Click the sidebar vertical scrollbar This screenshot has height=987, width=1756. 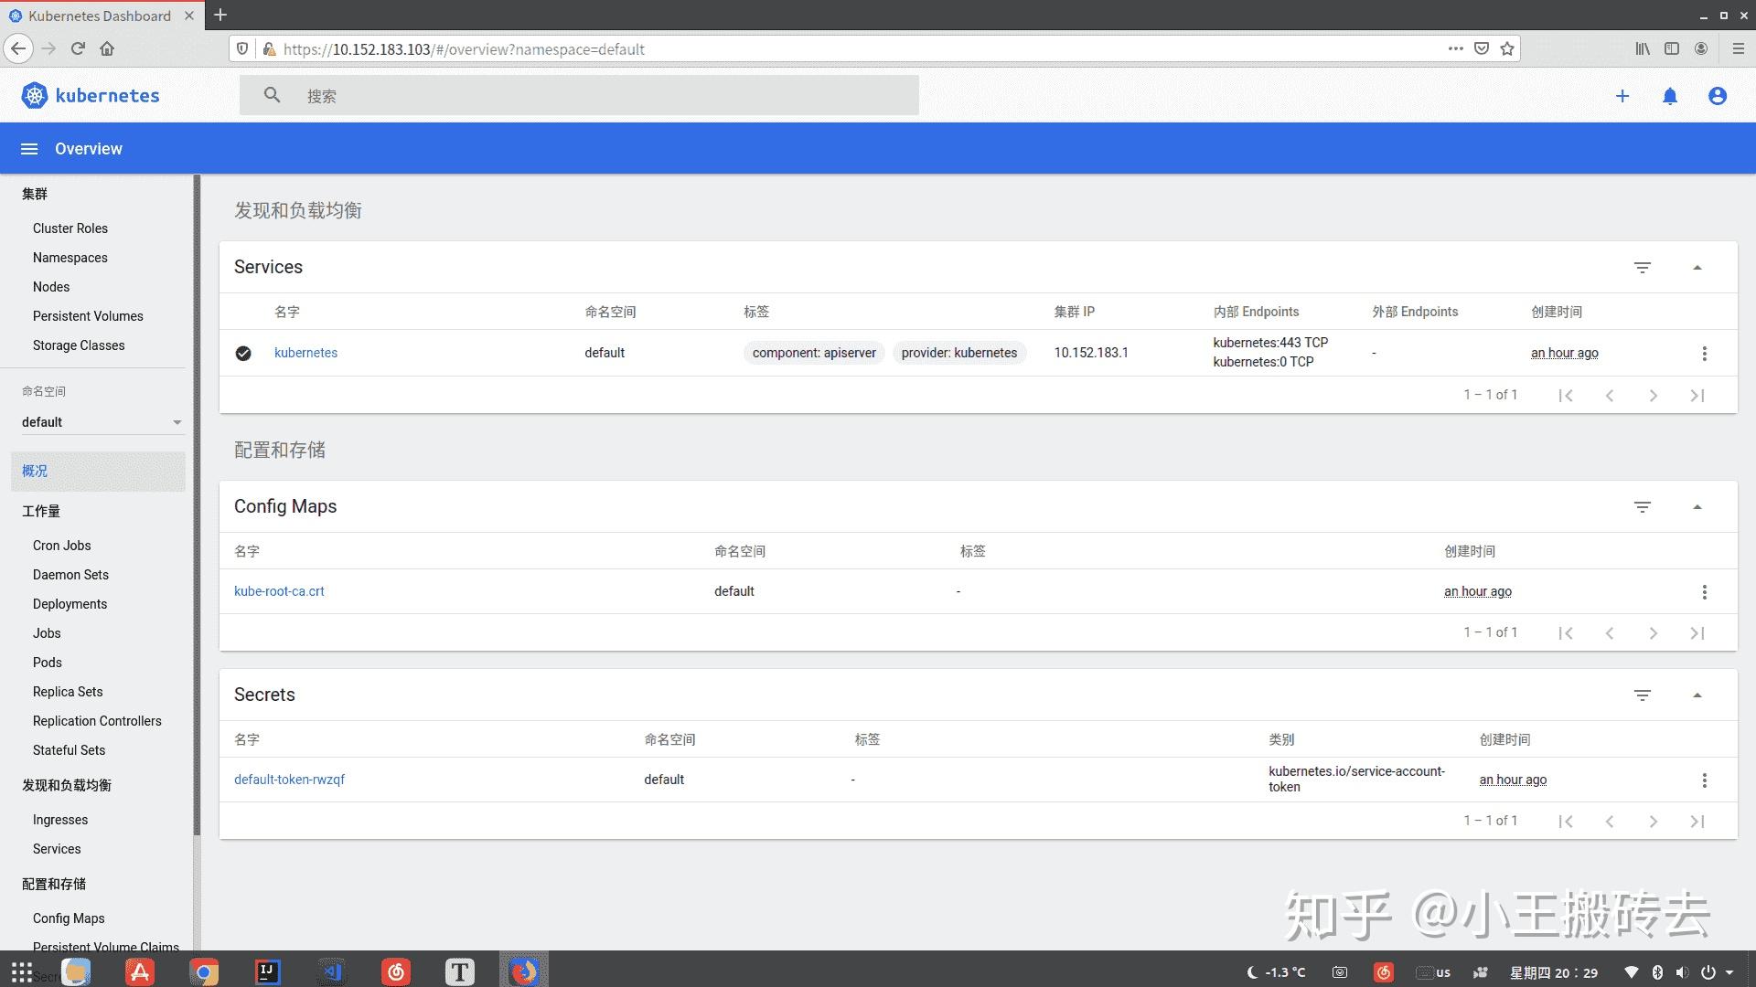coord(197,503)
